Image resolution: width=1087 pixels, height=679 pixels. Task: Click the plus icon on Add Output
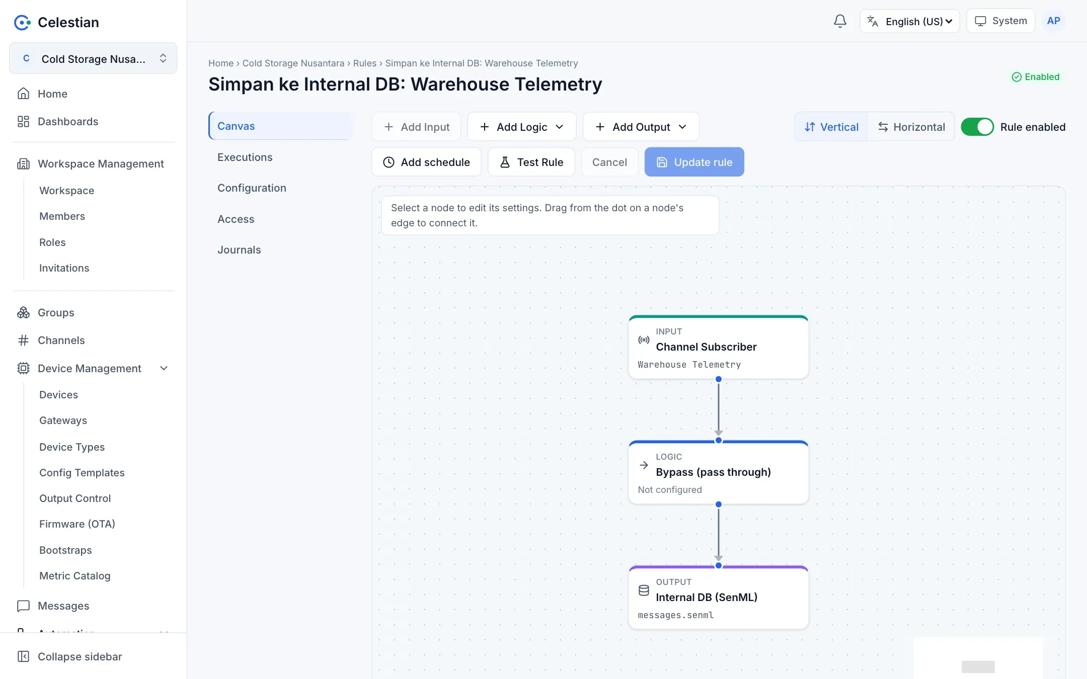(x=600, y=127)
